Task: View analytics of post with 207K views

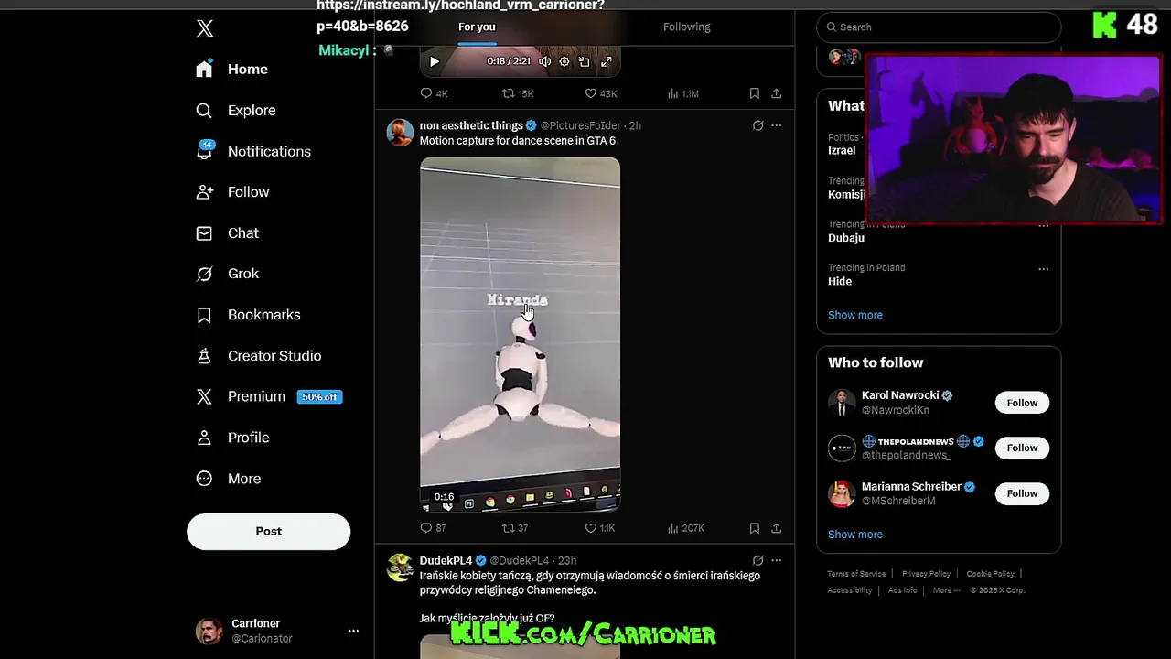Action: pyautogui.click(x=686, y=528)
